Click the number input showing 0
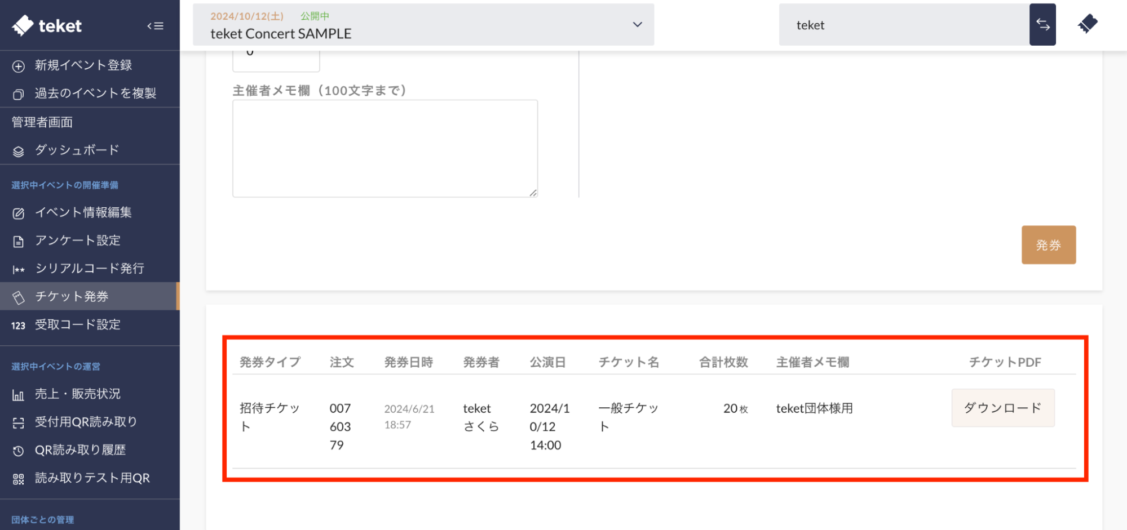Image resolution: width=1127 pixels, height=530 pixels. [276, 61]
